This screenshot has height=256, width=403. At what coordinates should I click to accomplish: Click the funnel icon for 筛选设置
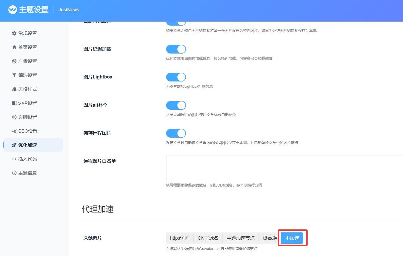point(14,75)
